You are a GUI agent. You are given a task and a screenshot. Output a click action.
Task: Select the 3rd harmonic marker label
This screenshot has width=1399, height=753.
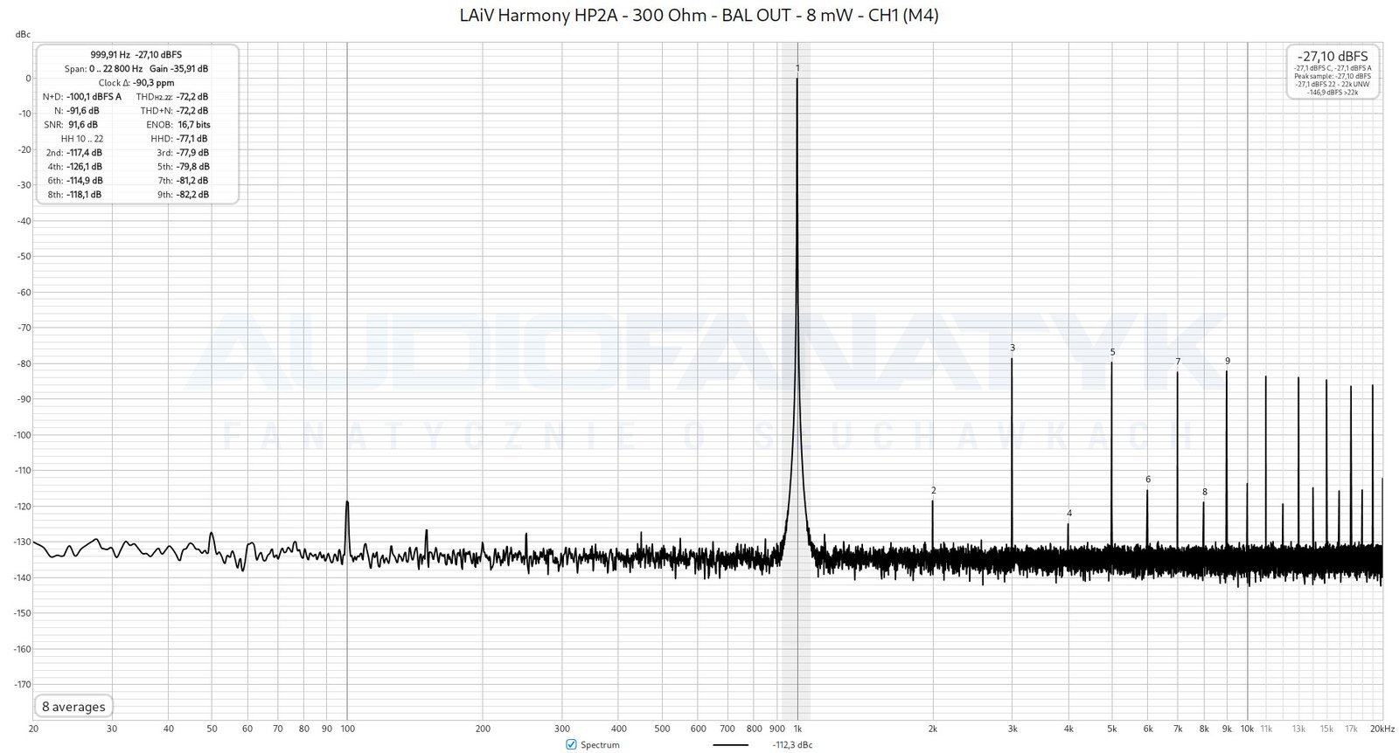click(1013, 348)
